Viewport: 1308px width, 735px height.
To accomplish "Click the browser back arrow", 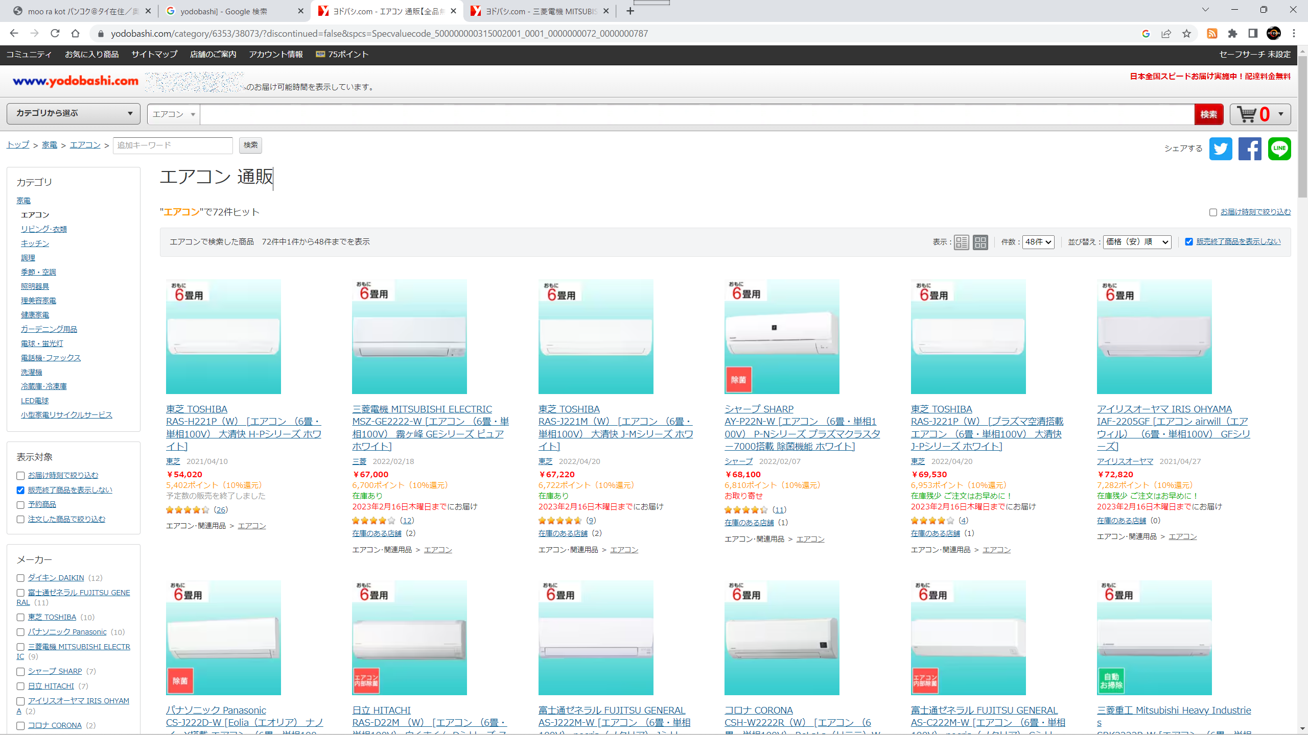I will point(14,34).
